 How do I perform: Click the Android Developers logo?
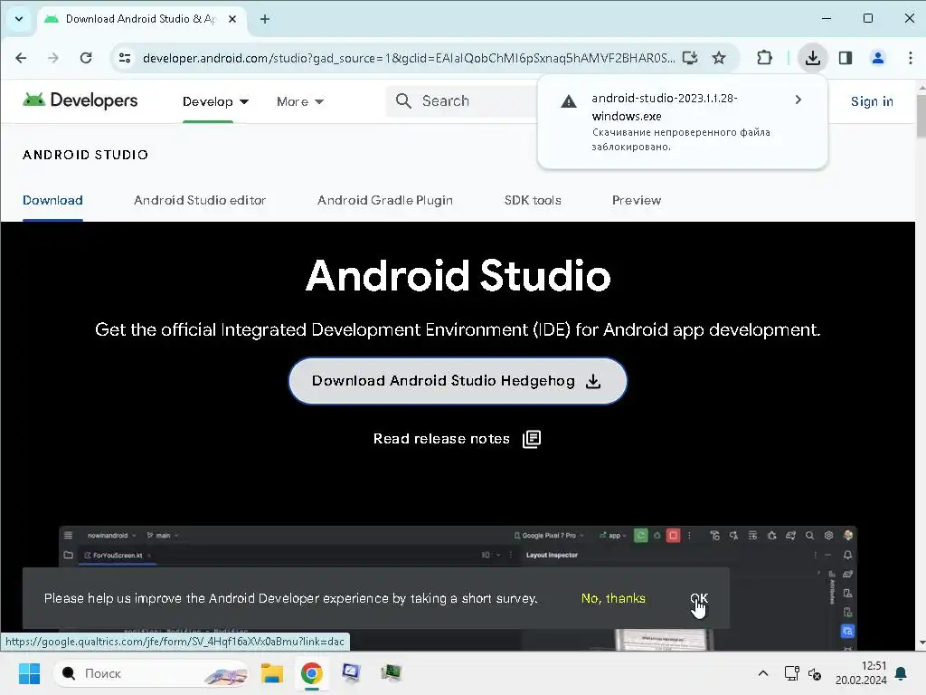[x=80, y=100]
